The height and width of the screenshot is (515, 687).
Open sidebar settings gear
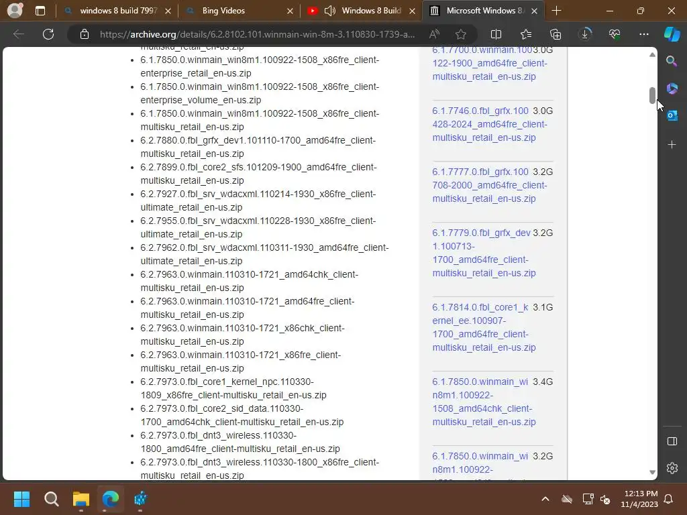(672, 468)
